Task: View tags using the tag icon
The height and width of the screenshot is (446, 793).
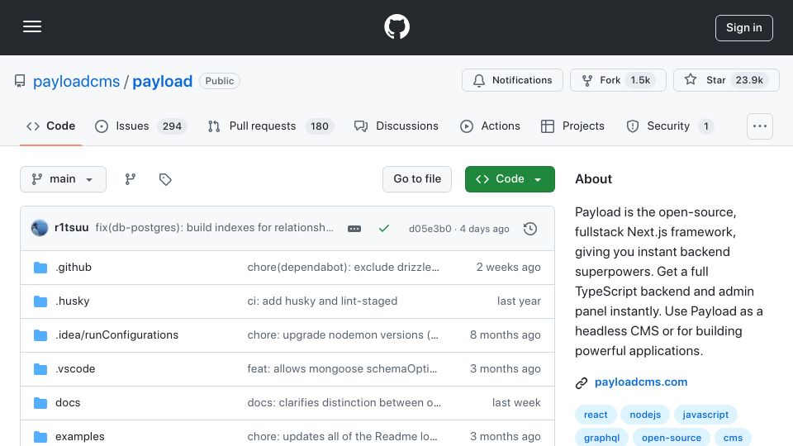Action: 165,179
